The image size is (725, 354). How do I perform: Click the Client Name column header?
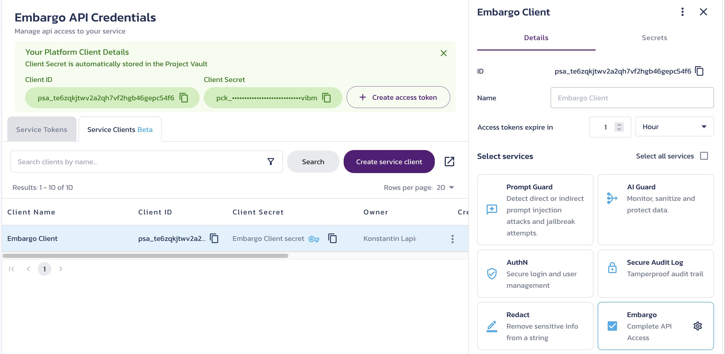click(31, 212)
